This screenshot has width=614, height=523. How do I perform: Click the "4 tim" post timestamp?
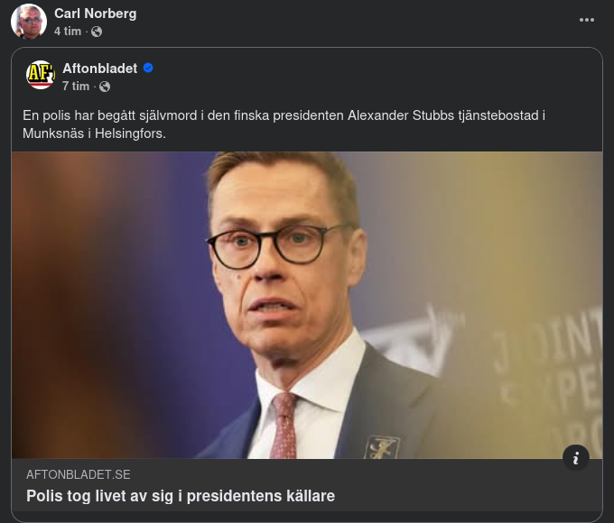pyautogui.click(x=67, y=32)
